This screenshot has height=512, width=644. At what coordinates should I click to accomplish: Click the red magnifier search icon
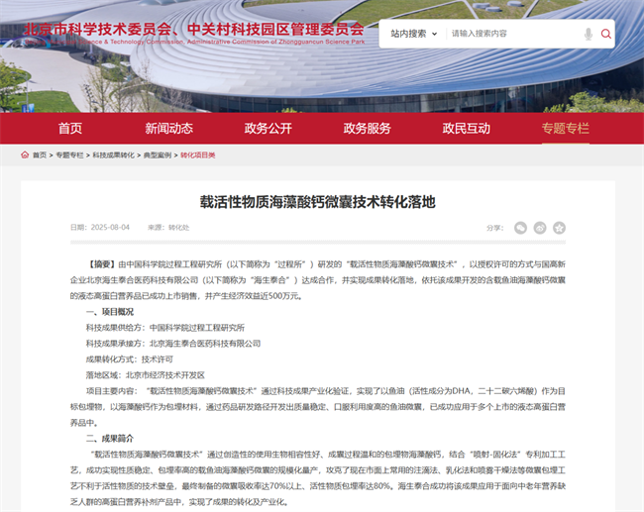click(605, 34)
